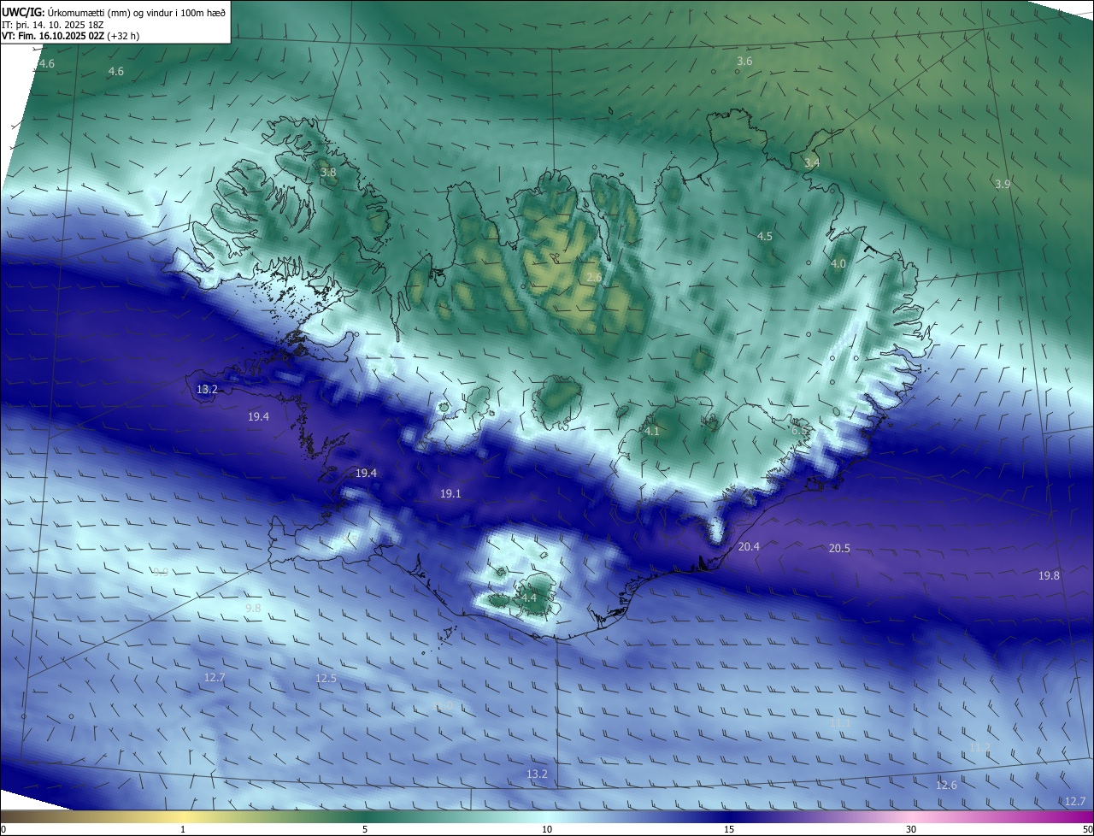The width and height of the screenshot is (1094, 836).
Task: Select the 'VT: Fim. 16.10.2025 02Z (+32 h)' line
Action: pyautogui.click(x=70, y=36)
